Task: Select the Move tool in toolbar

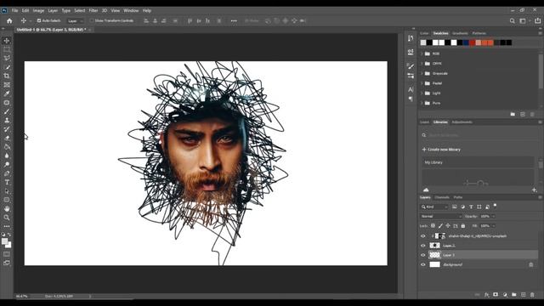Action: (x=7, y=41)
